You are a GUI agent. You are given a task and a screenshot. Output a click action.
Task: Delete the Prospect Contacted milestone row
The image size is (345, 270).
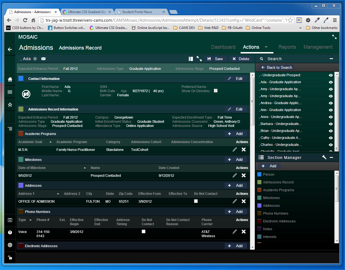click(x=244, y=175)
